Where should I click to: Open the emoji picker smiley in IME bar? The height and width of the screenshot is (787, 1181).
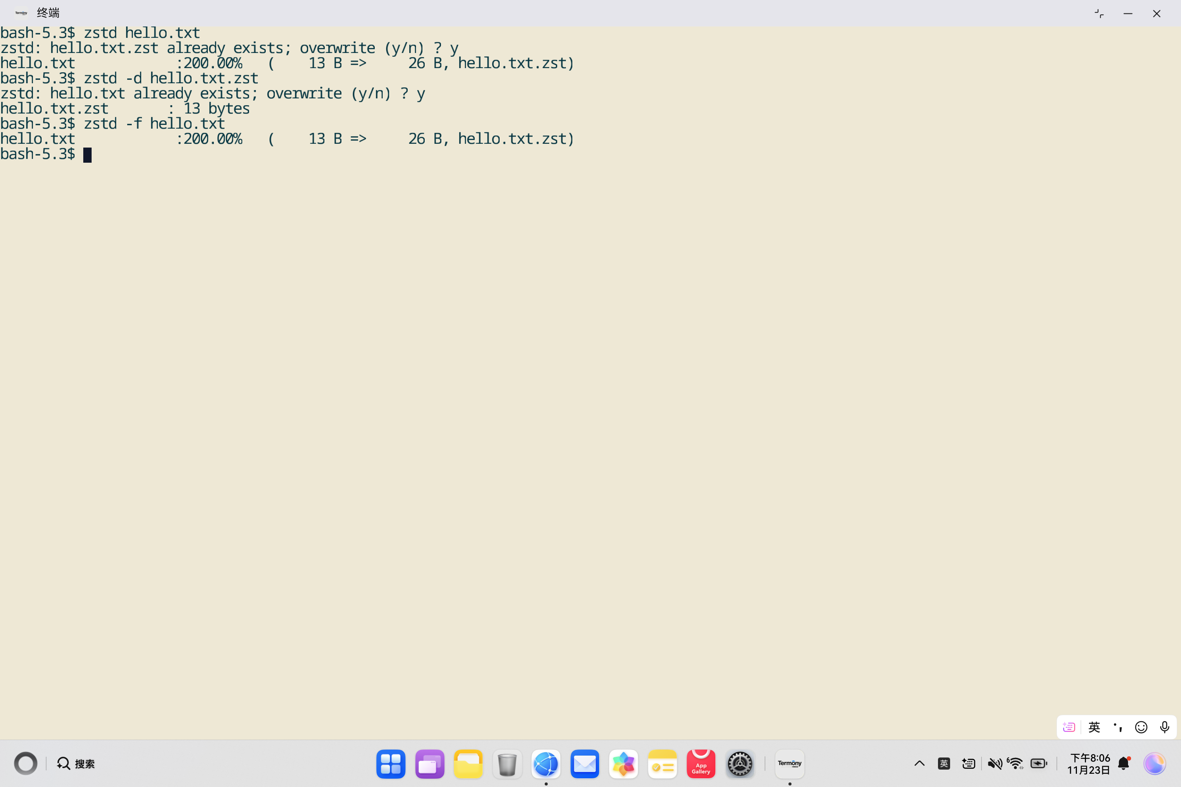(x=1141, y=727)
